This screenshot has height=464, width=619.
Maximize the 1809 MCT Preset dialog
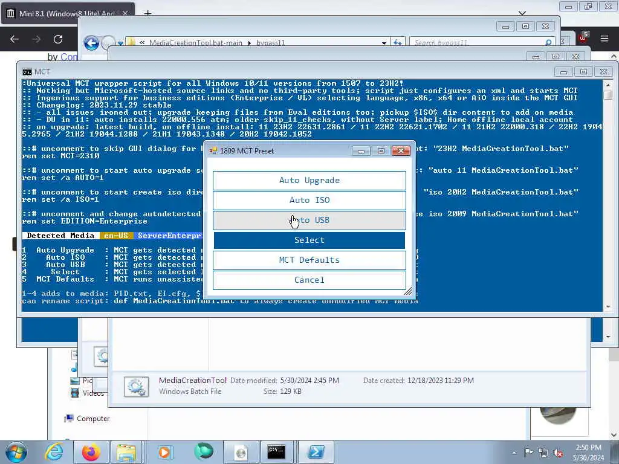click(381, 150)
